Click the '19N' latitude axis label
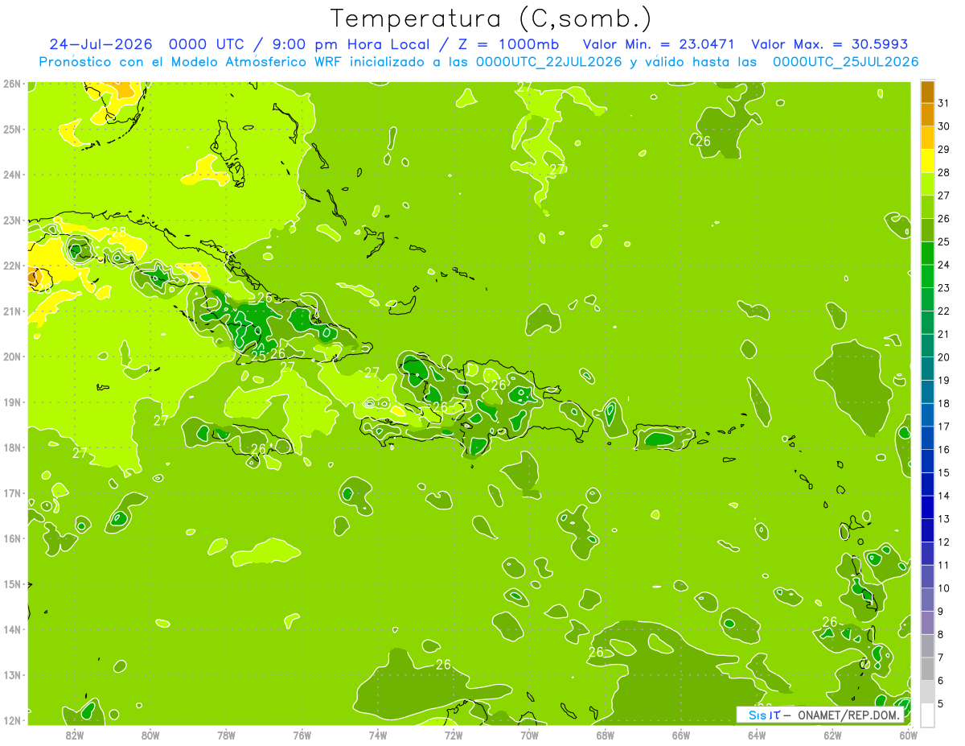This screenshot has width=965, height=746. pyautogui.click(x=12, y=402)
